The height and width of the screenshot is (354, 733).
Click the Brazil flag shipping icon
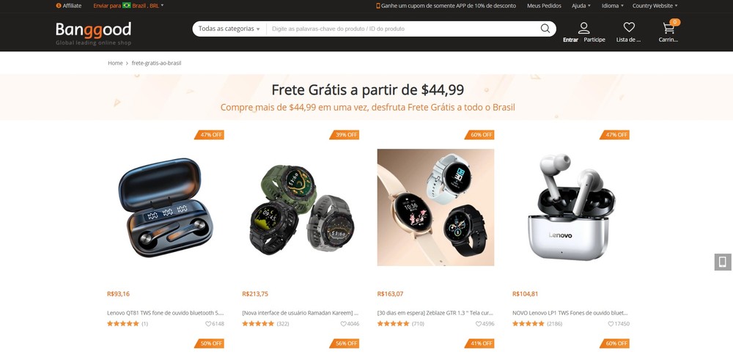[127, 6]
